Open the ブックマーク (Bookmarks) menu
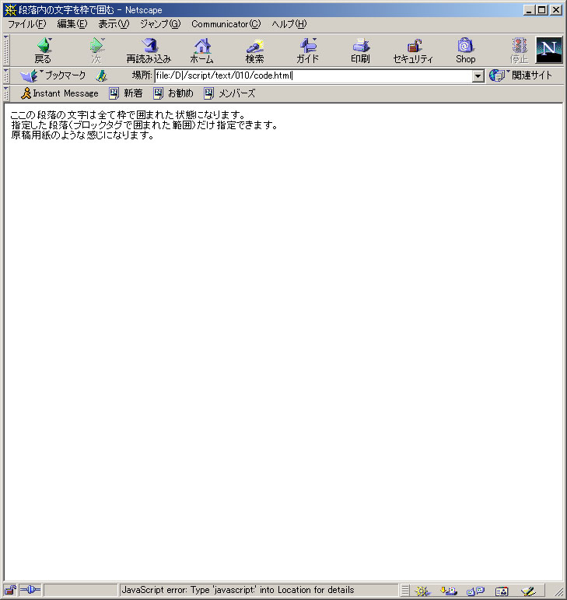The height and width of the screenshot is (600, 567). pyautogui.click(x=54, y=75)
